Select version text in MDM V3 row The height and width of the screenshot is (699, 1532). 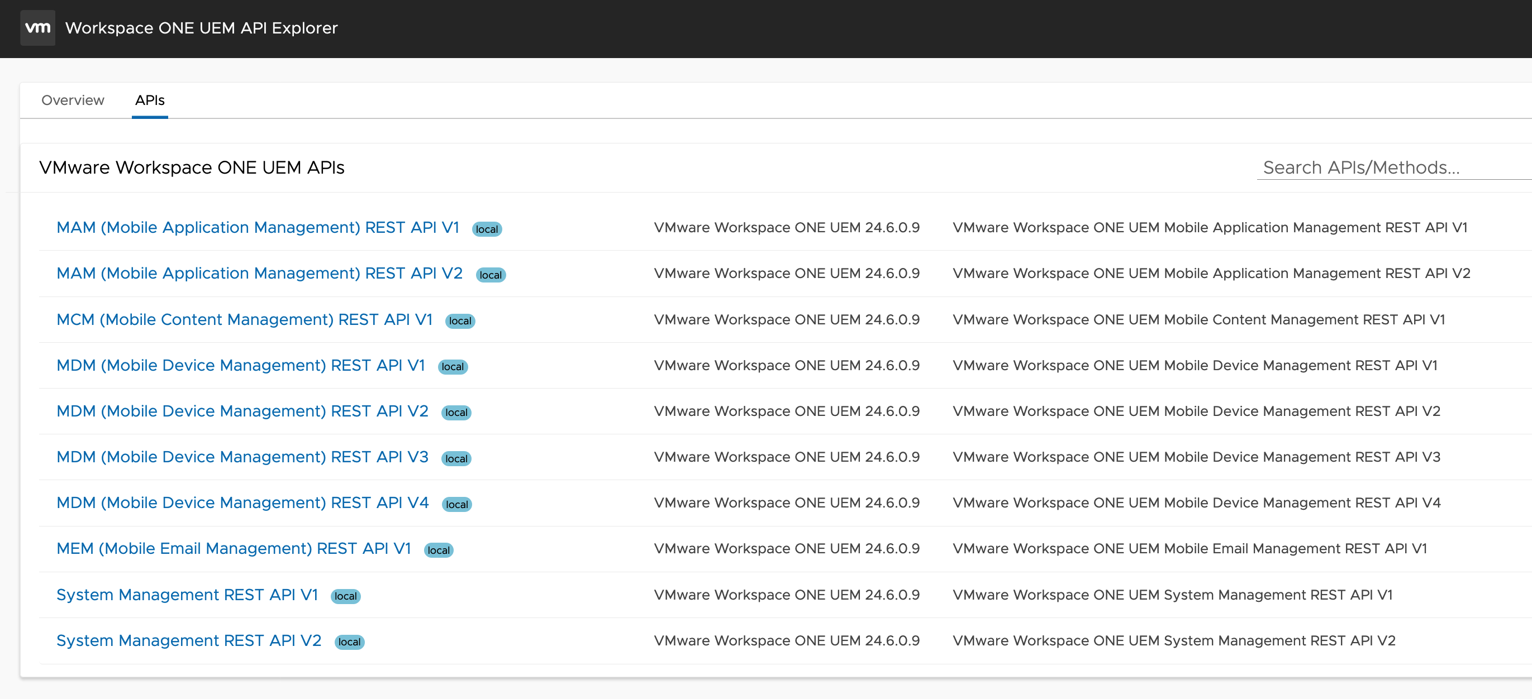click(787, 457)
